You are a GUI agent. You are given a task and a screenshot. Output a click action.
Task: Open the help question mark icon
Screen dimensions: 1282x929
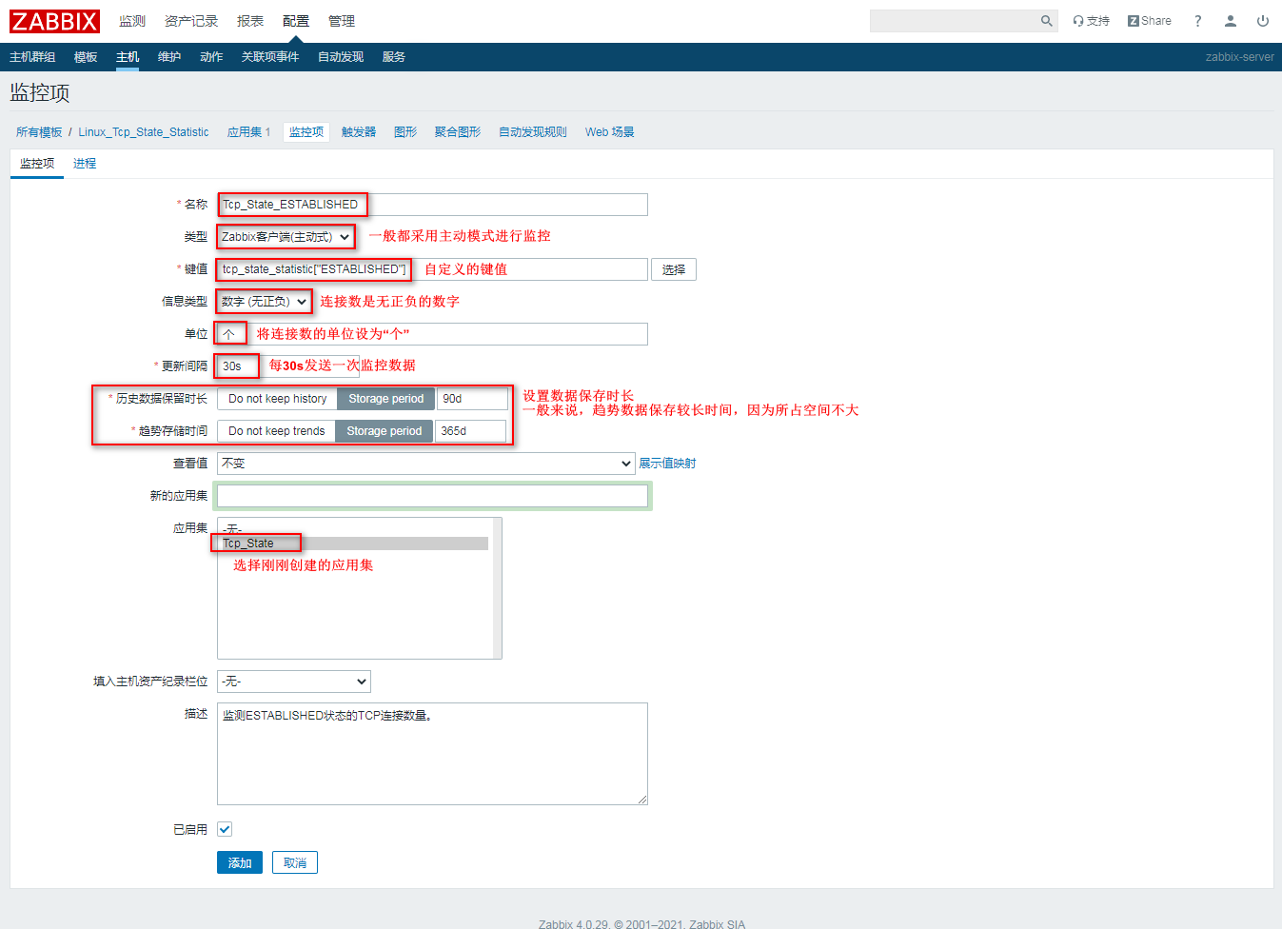[1198, 21]
